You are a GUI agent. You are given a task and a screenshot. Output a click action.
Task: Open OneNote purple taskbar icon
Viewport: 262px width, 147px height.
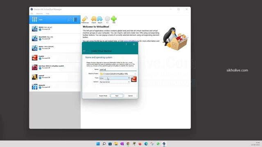tap(122, 144)
